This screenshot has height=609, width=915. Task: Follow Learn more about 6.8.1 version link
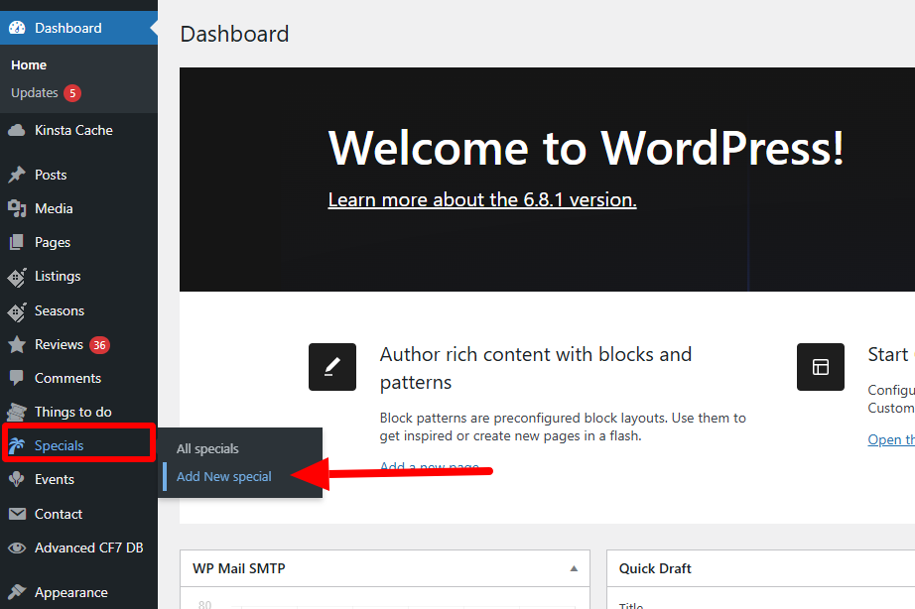[482, 199]
